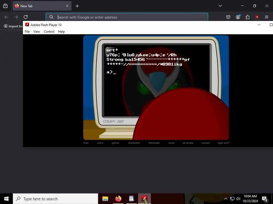Show hidden system tray icons
Screen dimensions: 273x204
(x=226, y=199)
